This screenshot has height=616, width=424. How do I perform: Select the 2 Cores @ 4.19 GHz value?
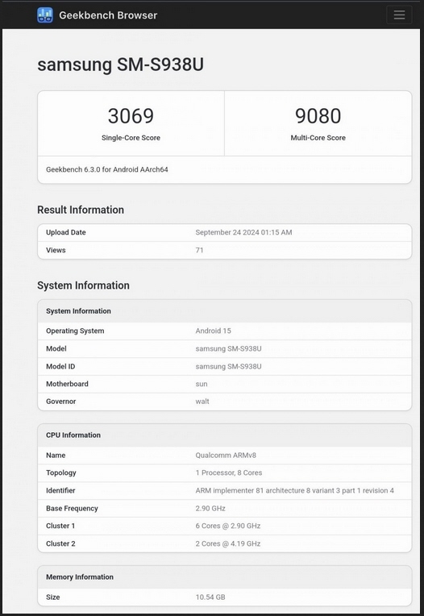coord(228,543)
